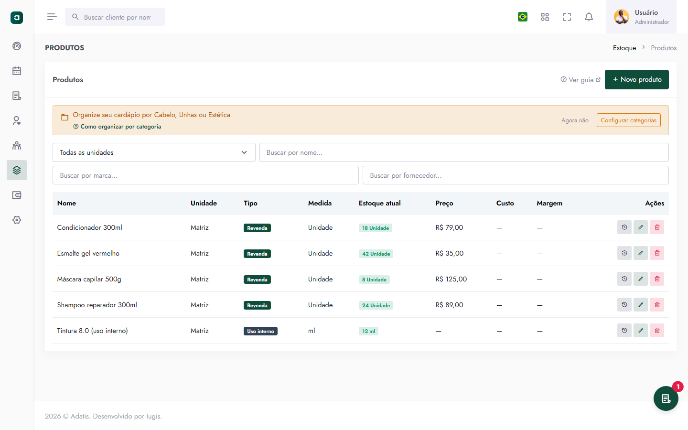
Task: Open the wallet icon in sidebar
Action: [x=17, y=195]
